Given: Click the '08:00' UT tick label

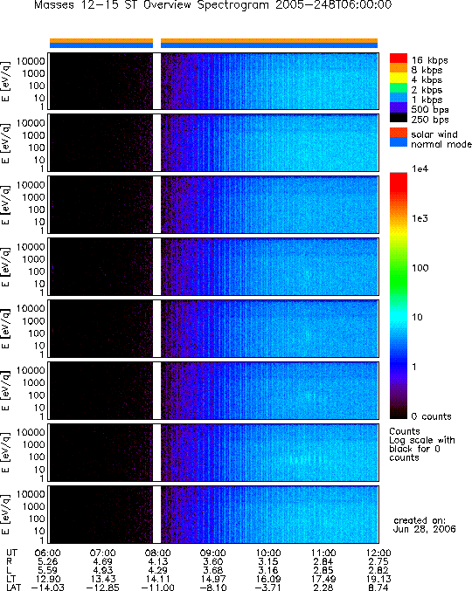Looking at the screenshot, I should [157, 553].
